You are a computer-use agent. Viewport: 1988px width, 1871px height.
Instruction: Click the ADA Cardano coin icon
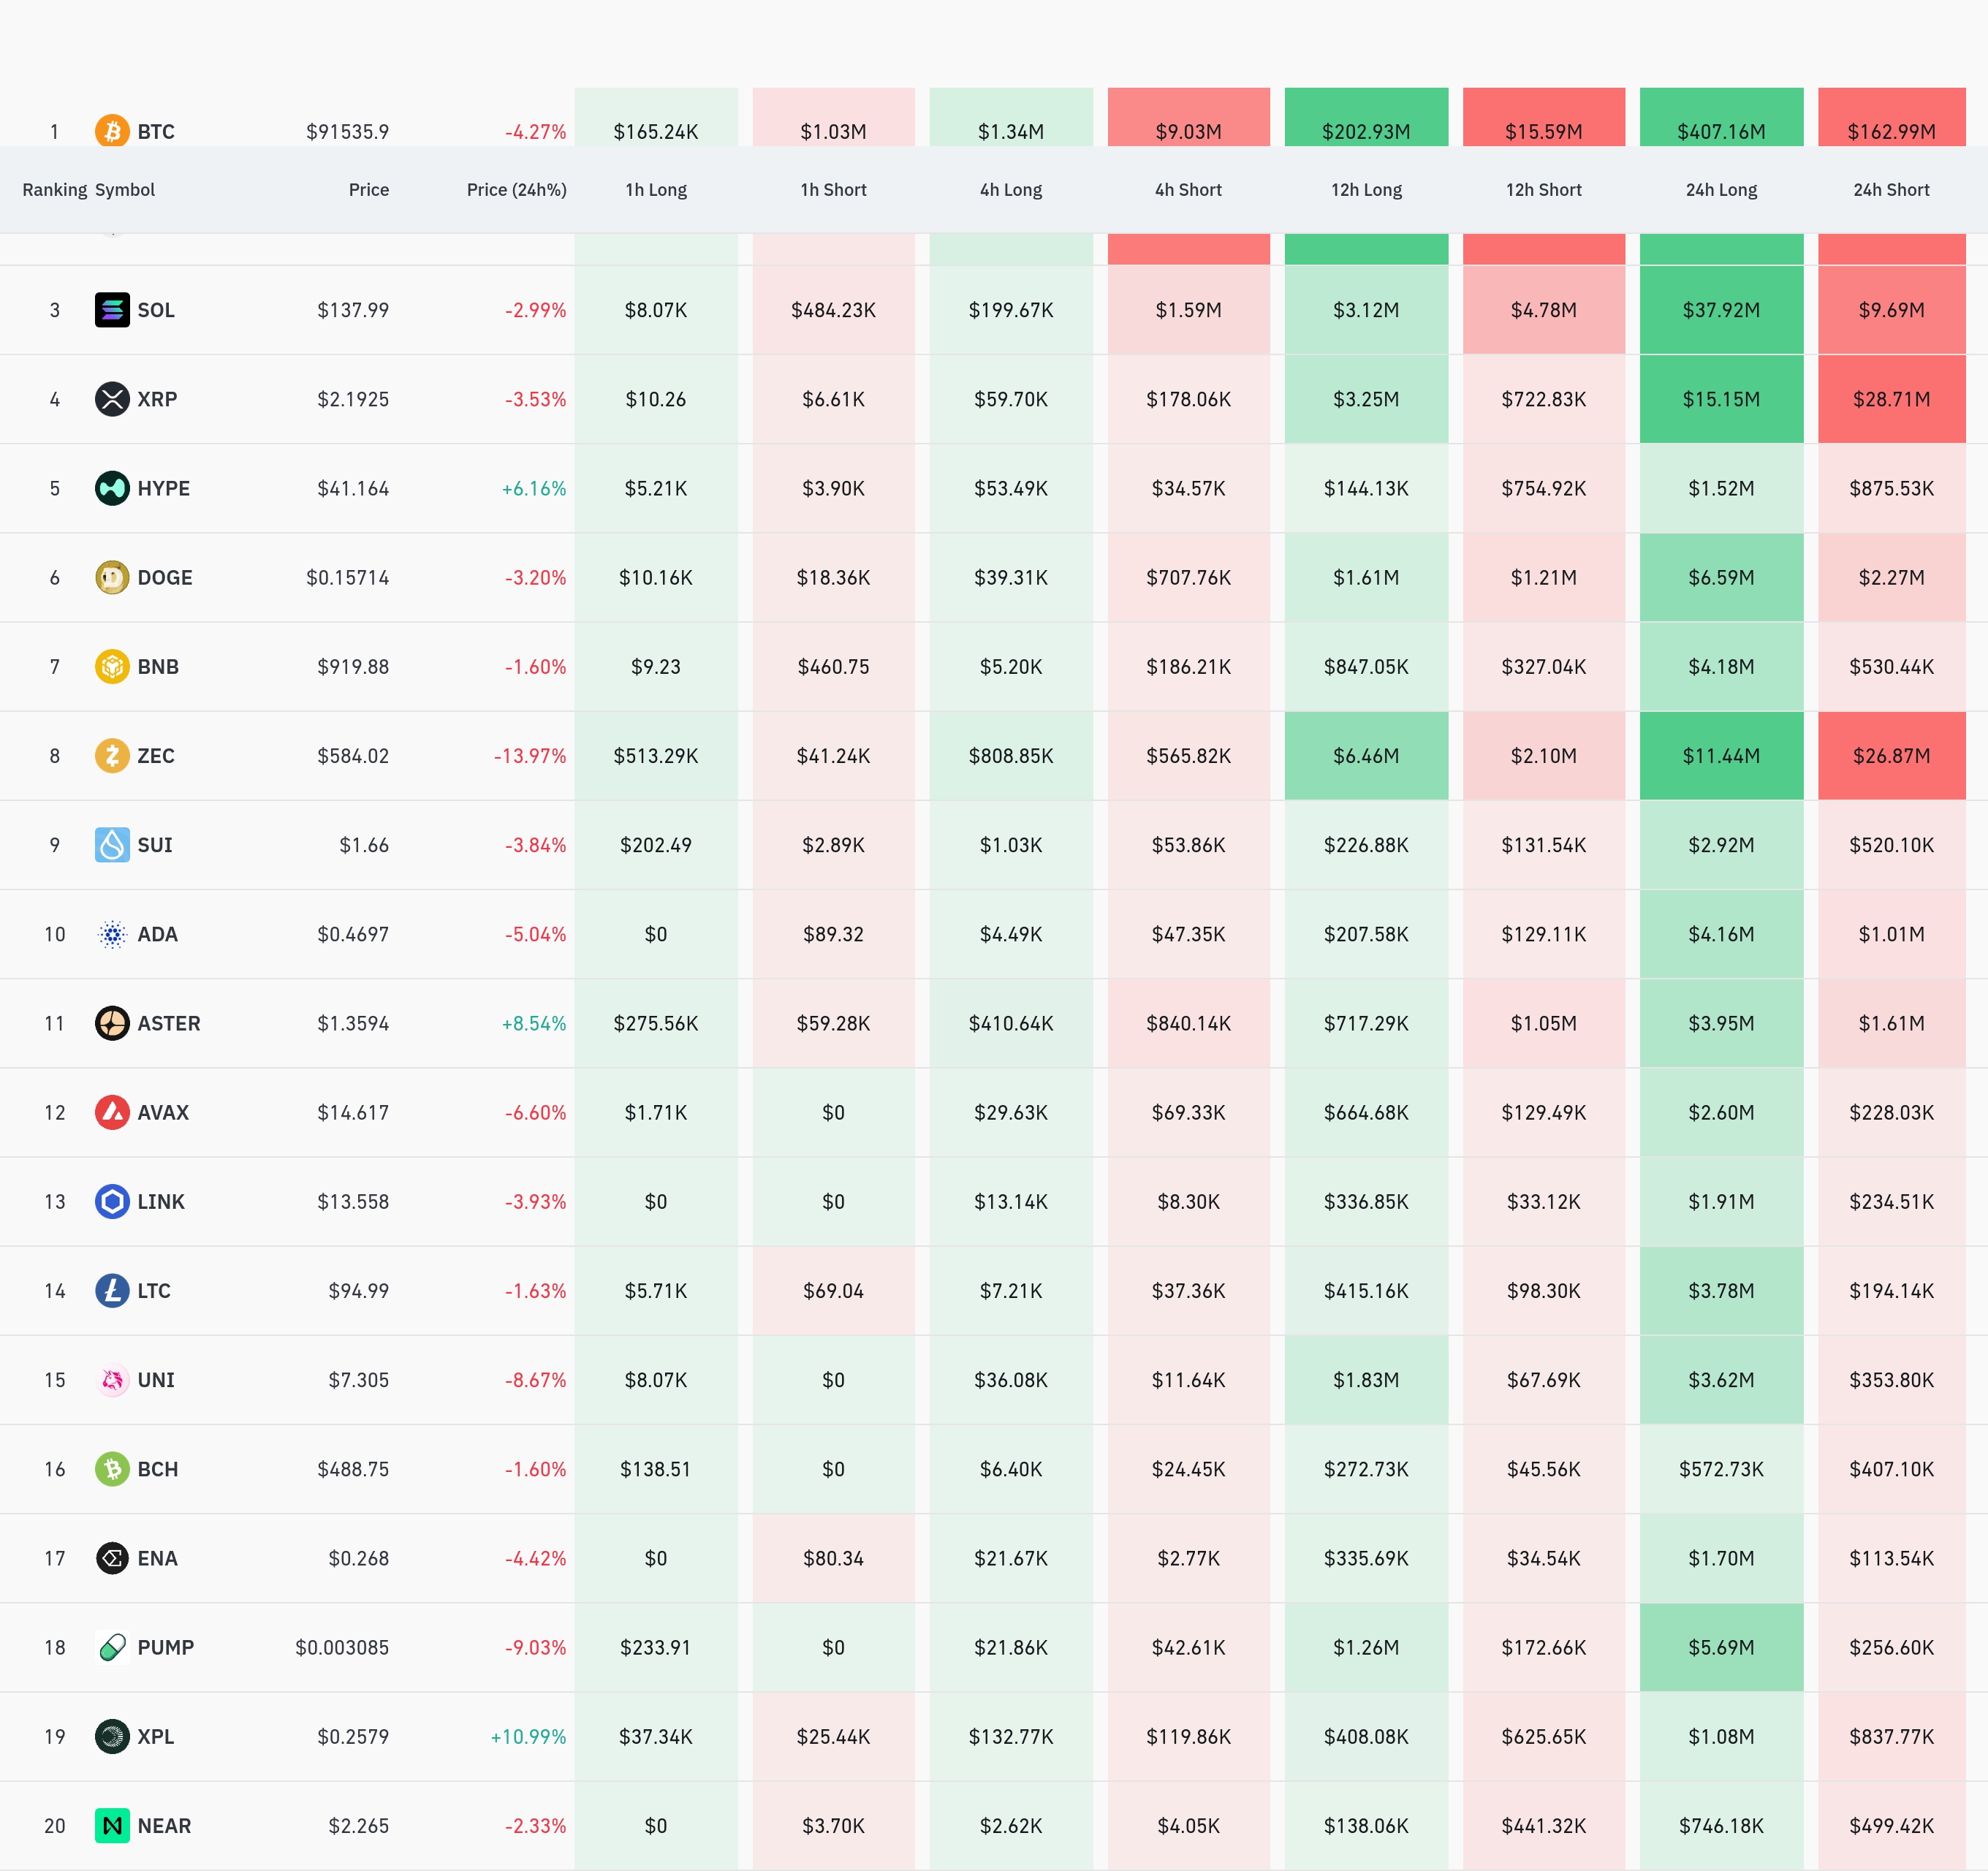point(112,934)
